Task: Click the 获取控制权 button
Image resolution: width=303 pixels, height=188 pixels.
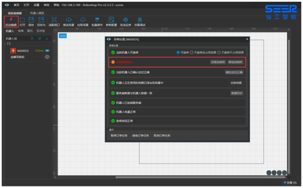Action: (x=218, y=62)
